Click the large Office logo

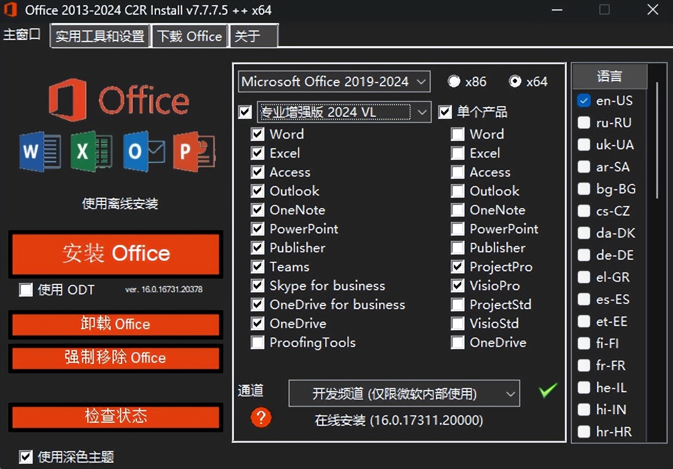point(119,100)
